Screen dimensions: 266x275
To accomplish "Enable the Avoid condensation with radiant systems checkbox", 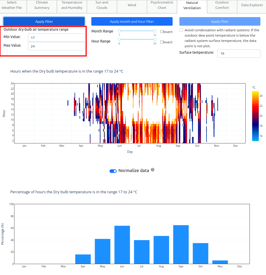I will 181,30.
